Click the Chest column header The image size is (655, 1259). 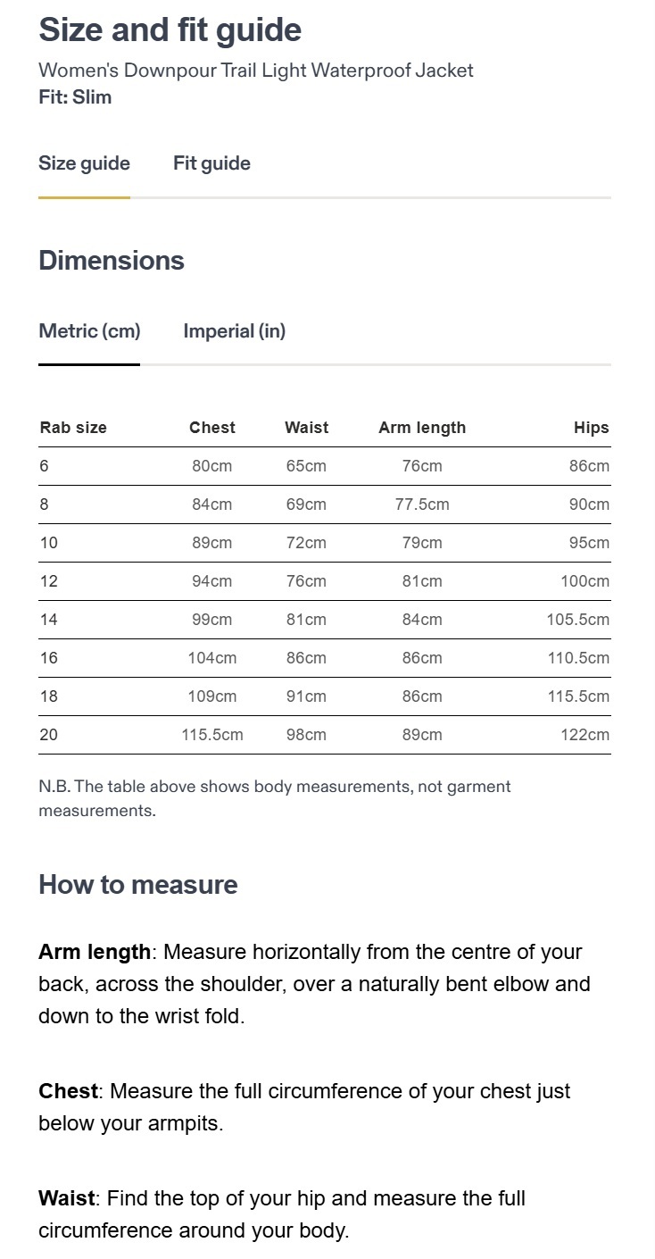[x=212, y=428]
